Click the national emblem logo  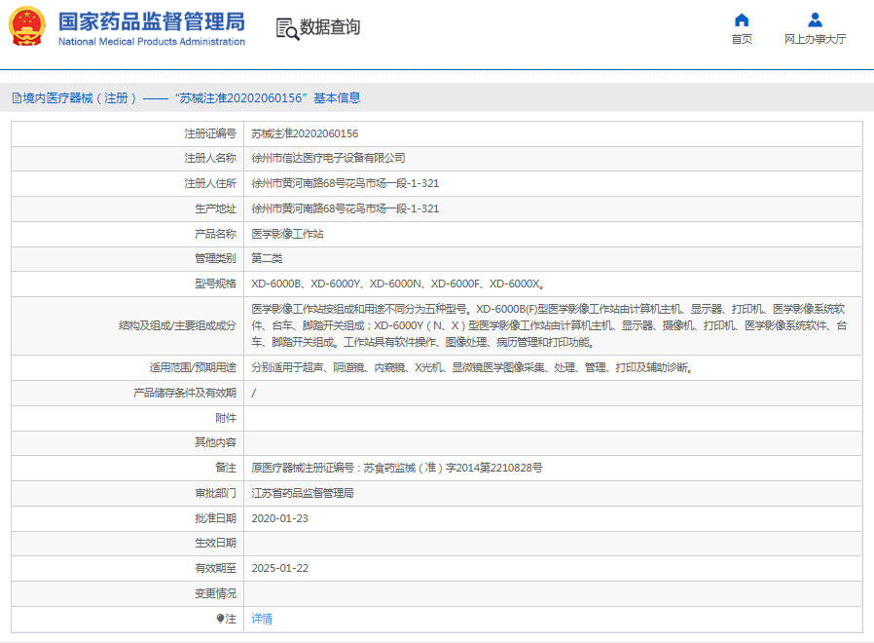[x=28, y=27]
